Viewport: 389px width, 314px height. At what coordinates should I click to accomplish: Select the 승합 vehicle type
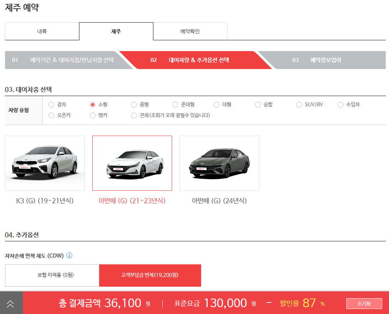pyautogui.click(x=258, y=105)
